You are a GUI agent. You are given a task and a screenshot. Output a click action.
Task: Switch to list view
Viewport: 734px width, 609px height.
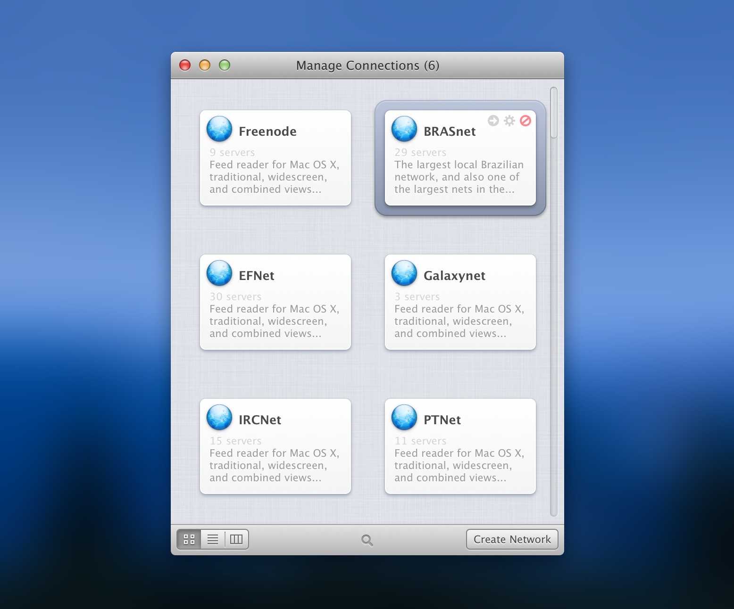pos(213,539)
